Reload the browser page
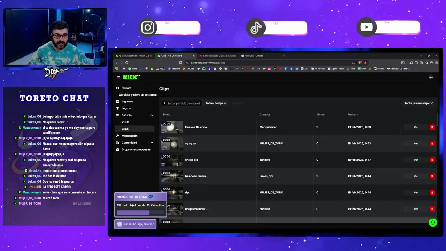Viewport: 446px width, 251px height. [127, 63]
